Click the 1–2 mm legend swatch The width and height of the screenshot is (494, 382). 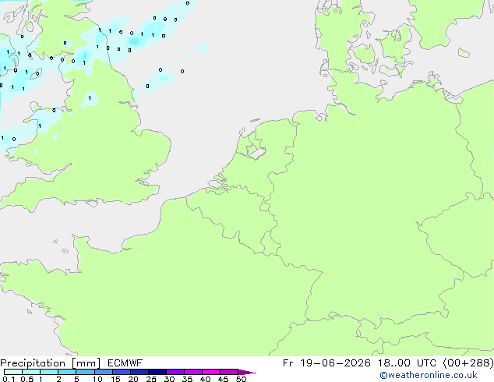[49, 372]
